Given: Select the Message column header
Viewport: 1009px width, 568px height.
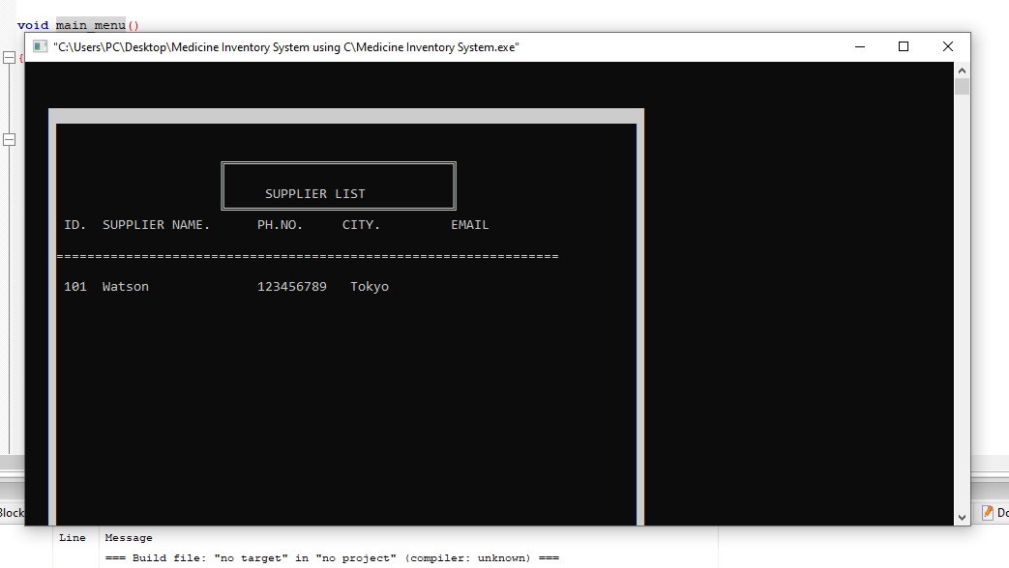Looking at the screenshot, I should pos(129,538).
